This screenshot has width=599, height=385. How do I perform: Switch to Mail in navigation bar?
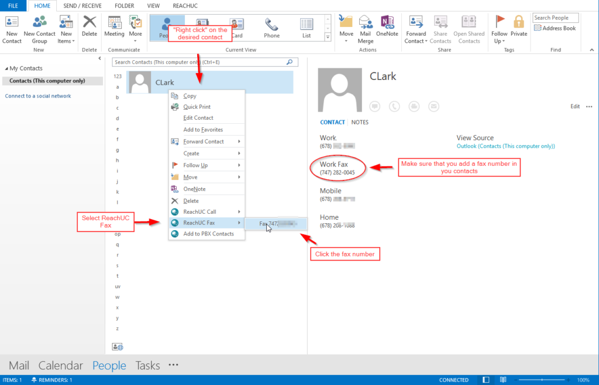(x=19, y=366)
